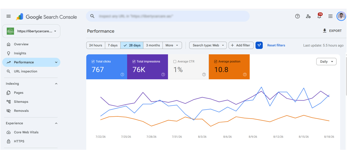The image size is (348, 155).
Task: Click the plus icon in Add filter
Action: click(x=232, y=45)
